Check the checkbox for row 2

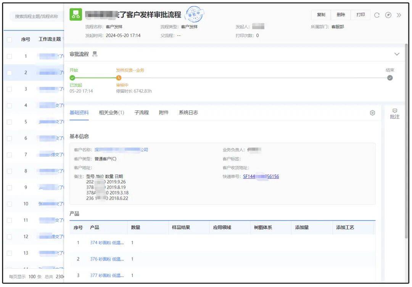coord(10,73)
